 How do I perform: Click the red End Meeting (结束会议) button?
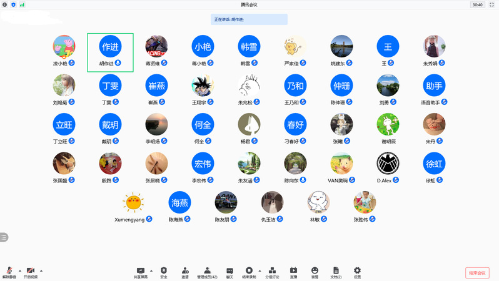tap(477, 273)
